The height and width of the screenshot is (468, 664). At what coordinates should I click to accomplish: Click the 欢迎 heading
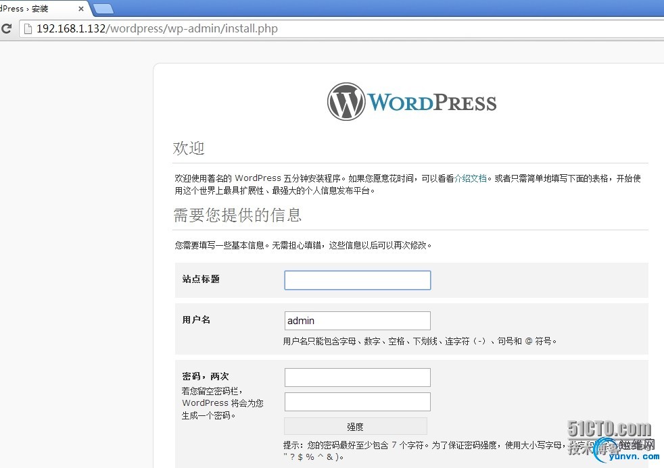pyautogui.click(x=189, y=148)
